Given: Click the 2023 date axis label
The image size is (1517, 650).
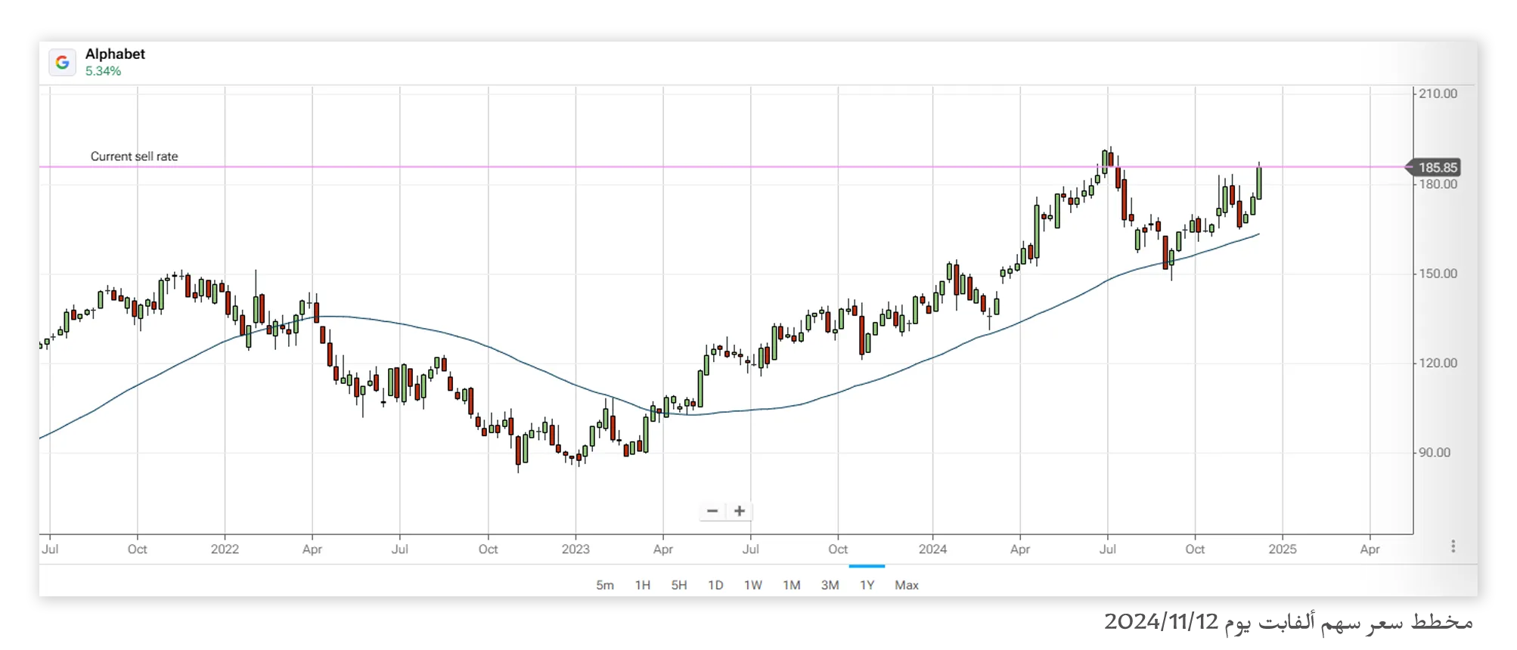Looking at the screenshot, I should 575,549.
